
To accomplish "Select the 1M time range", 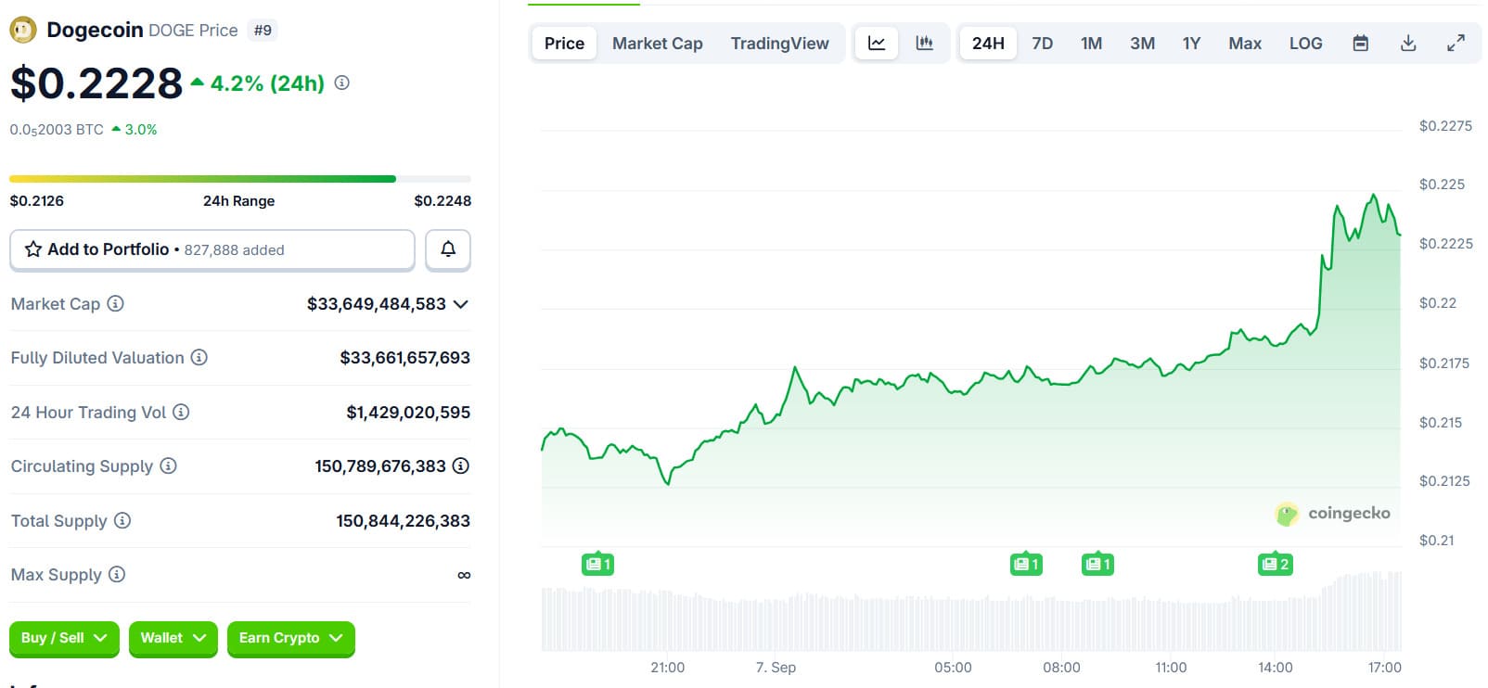I will pyautogui.click(x=1092, y=43).
